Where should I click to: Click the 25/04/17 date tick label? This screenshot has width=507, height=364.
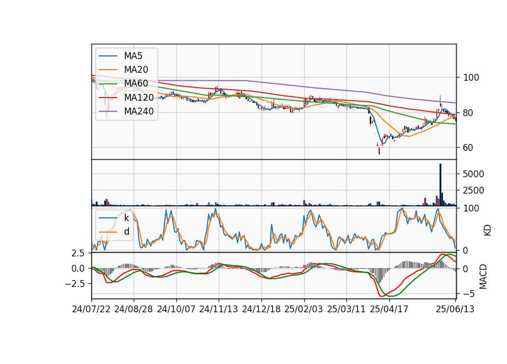click(389, 309)
